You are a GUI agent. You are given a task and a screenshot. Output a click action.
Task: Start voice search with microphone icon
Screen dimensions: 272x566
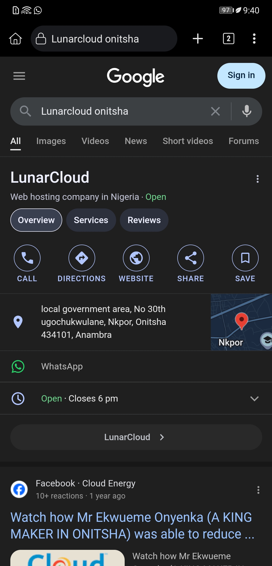247,111
